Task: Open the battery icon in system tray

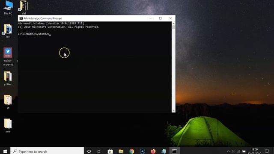Action: pos(244,151)
